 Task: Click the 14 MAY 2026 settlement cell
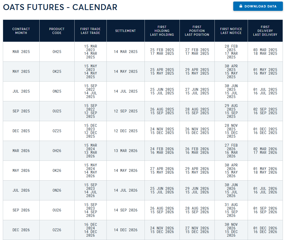pos(125,171)
